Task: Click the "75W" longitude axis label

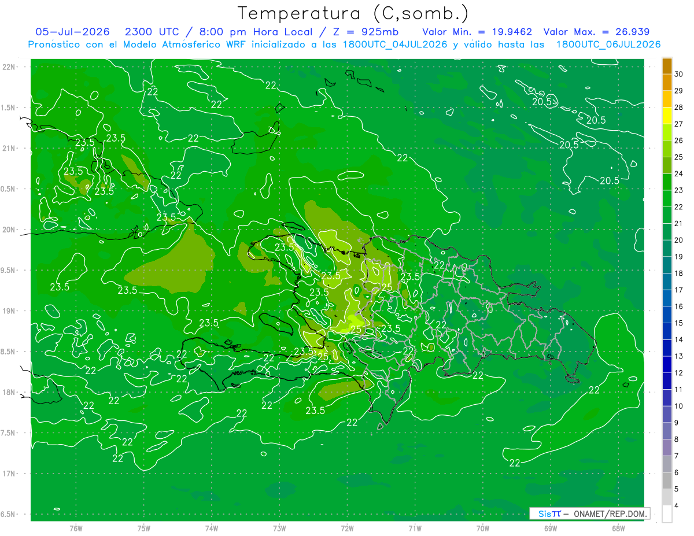Action: pos(144,528)
